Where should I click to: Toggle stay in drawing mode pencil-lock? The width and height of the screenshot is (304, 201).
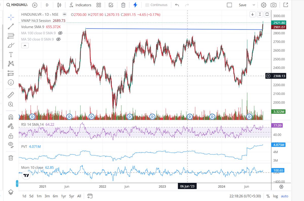tap(11, 126)
